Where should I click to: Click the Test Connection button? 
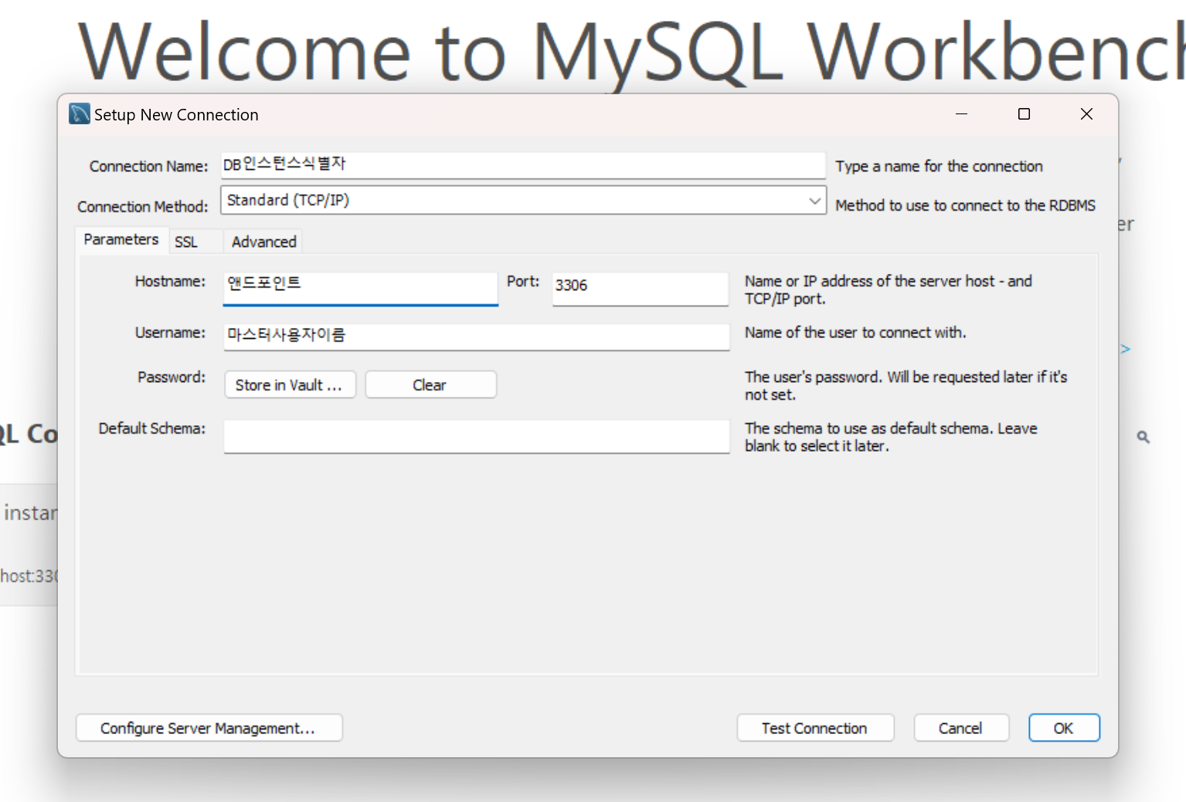(x=815, y=728)
